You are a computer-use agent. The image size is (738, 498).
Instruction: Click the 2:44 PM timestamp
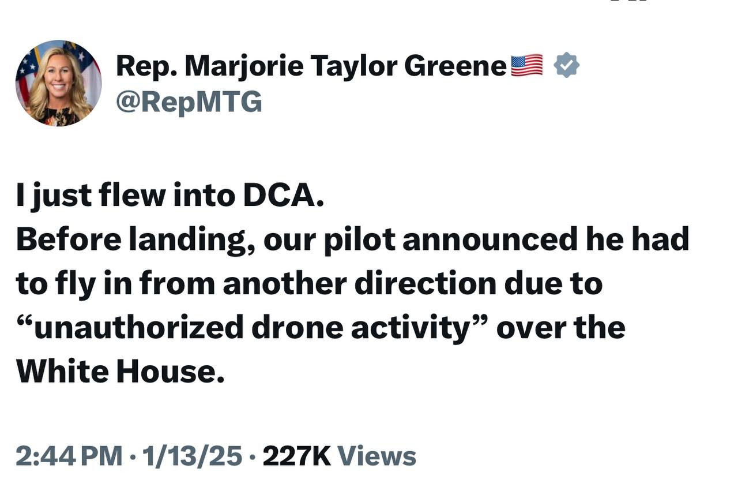[69, 456]
